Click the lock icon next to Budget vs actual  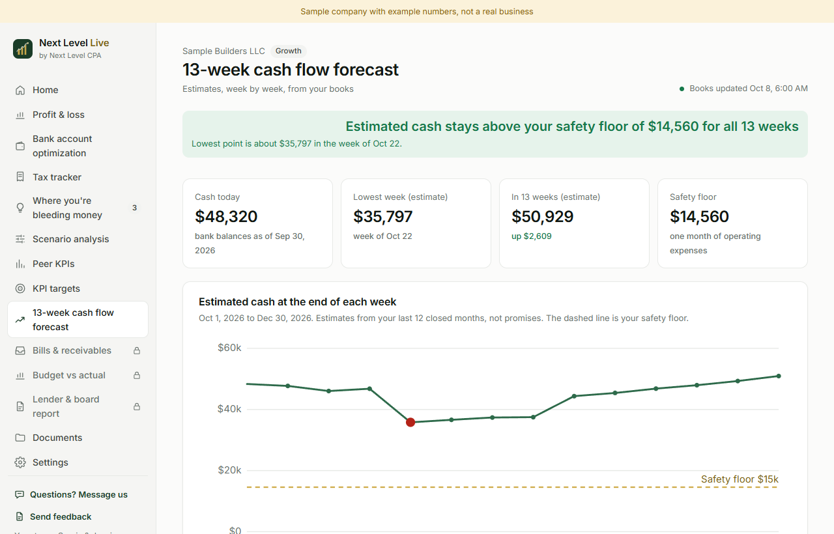(x=137, y=375)
